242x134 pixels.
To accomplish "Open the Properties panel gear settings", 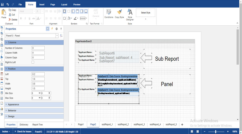I will click(57, 29).
